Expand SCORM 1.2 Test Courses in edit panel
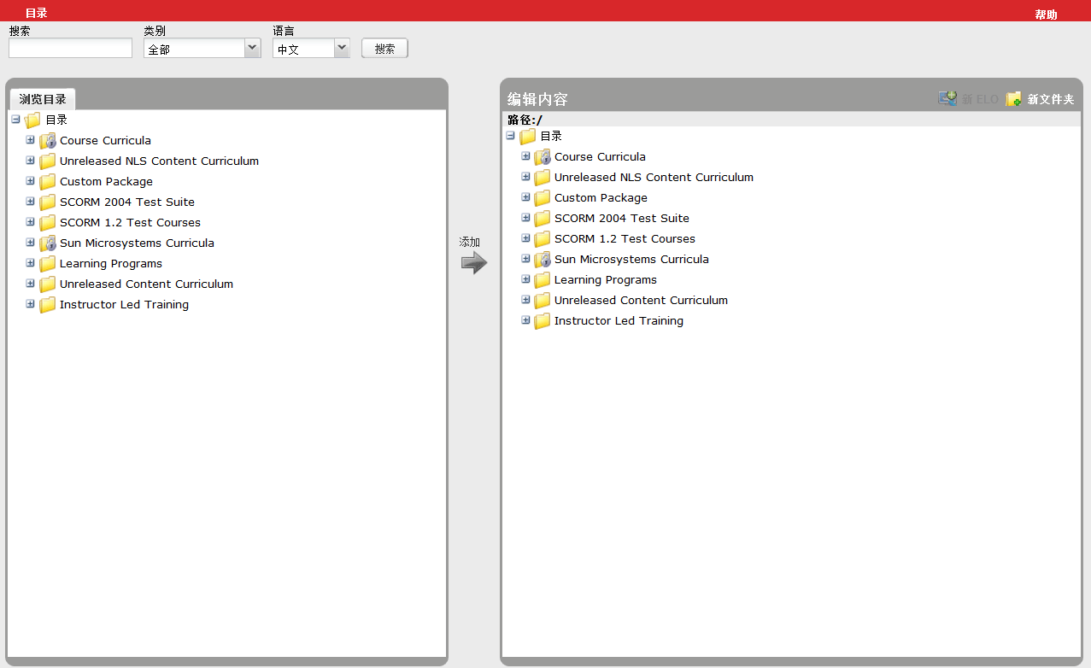Screen dimensions: 1091x668 coord(525,238)
